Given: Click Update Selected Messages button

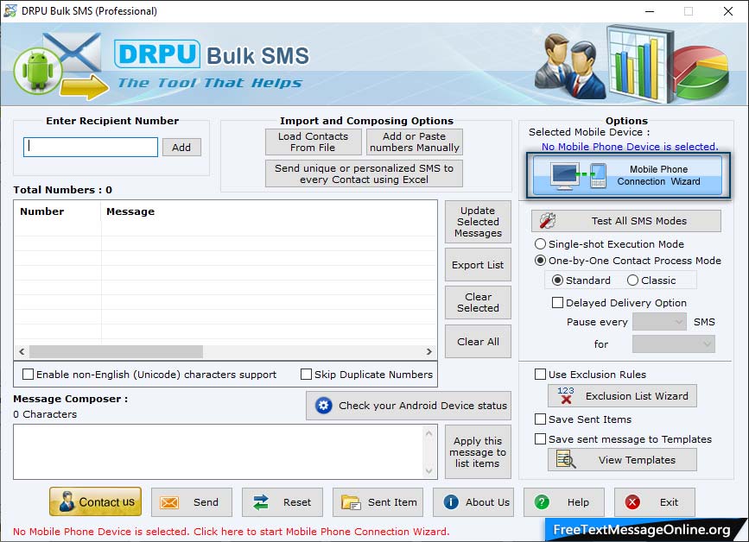Looking at the screenshot, I should (x=478, y=222).
